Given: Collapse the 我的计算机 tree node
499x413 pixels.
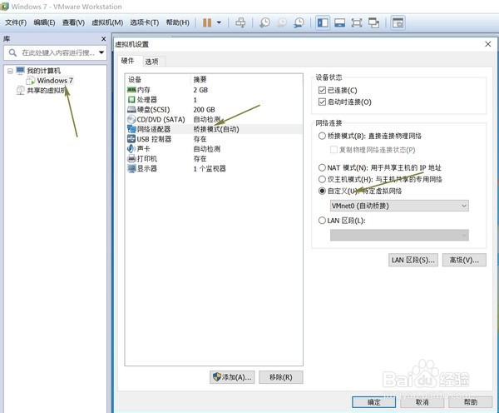Looking at the screenshot, I should 10,71.
